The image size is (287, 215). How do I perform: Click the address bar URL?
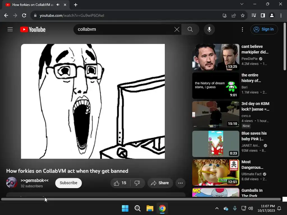pyautogui.click(x=72, y=16)
